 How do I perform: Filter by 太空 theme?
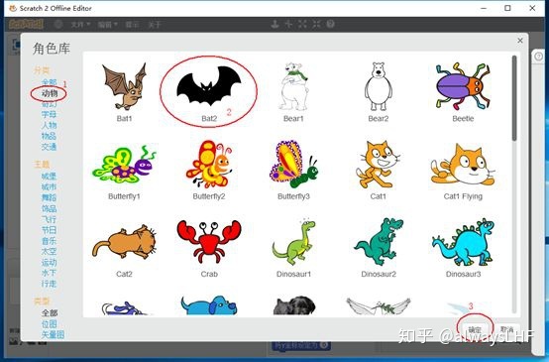click(49, 252)
